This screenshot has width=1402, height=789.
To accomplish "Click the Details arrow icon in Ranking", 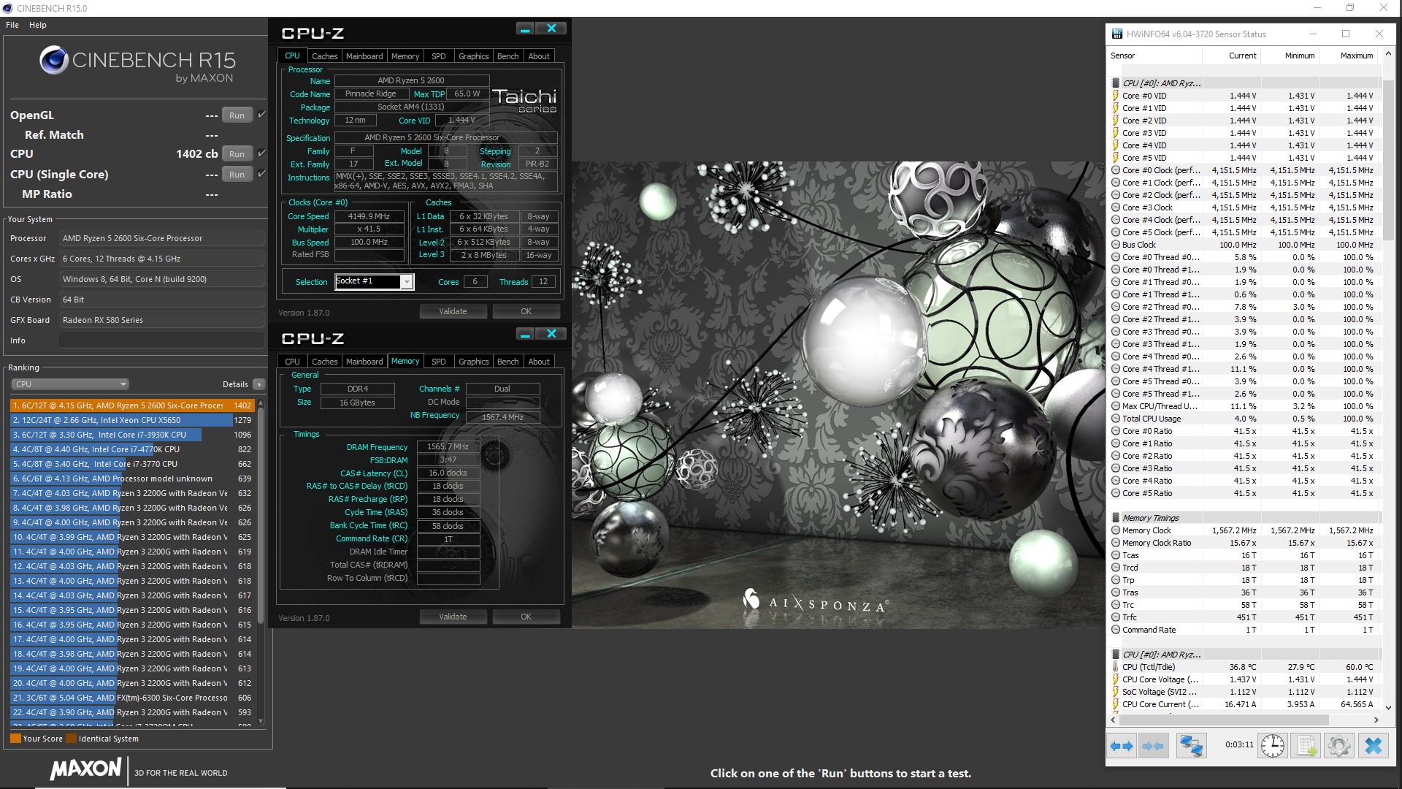I will pyautogui.click(x=259, y=384).
